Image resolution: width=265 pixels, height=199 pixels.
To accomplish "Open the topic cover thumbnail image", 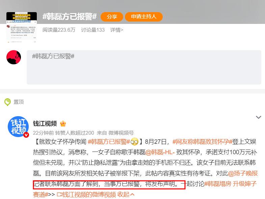I will coord(22,27).
